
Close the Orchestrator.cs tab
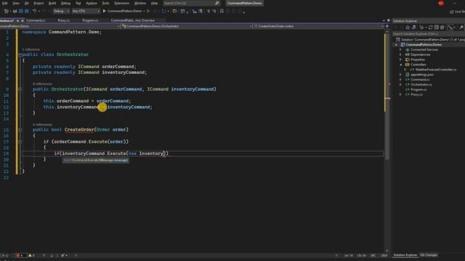click(23, 21)
